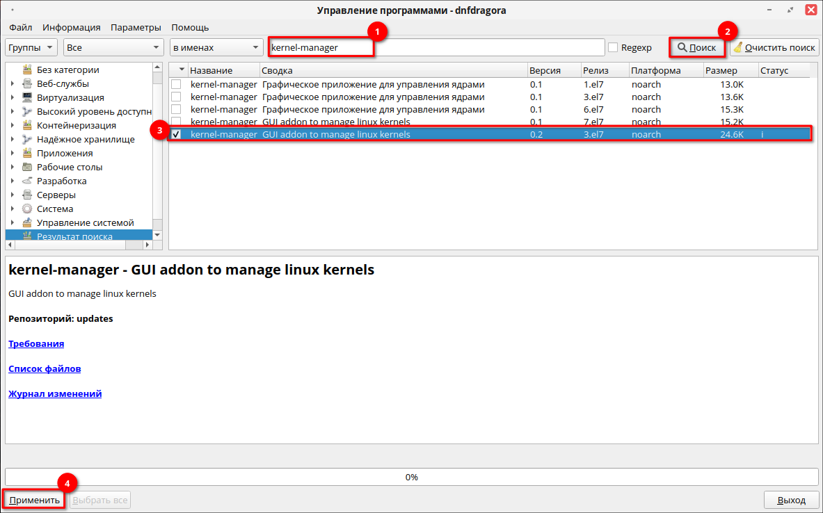This screenshot has width=823, height=513.
Task: Click the Web services category icon
Action: click(27, 83)
